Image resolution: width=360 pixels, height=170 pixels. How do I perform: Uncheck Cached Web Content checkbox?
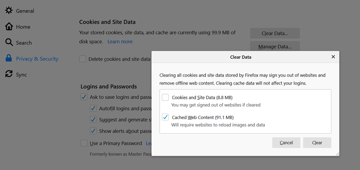point(165,117)
